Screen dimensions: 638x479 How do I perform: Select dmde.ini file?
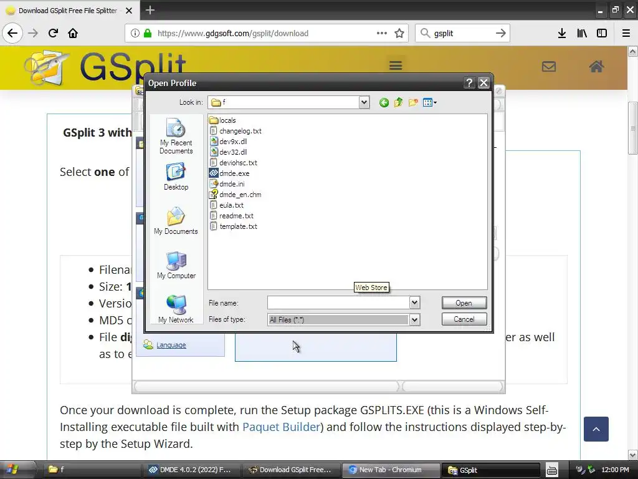point(227,184)
